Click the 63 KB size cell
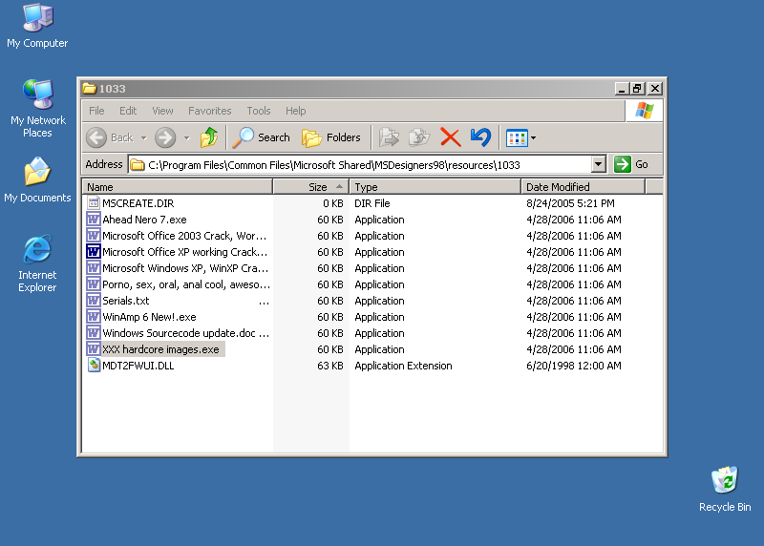764x546 pixels. click(329, 366)
